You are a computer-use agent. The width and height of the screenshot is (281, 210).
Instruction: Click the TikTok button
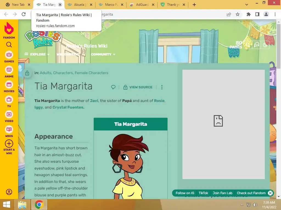[203, 193]
